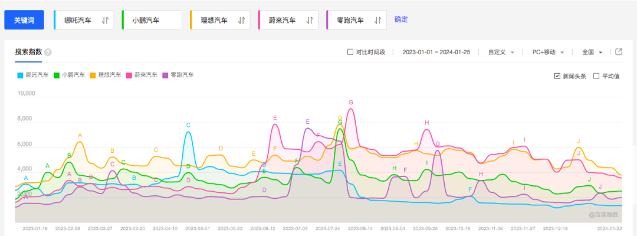Enable the 对比时间段 checkbox
The width and height of the screenshot is (637, 236).
(350, 52)
